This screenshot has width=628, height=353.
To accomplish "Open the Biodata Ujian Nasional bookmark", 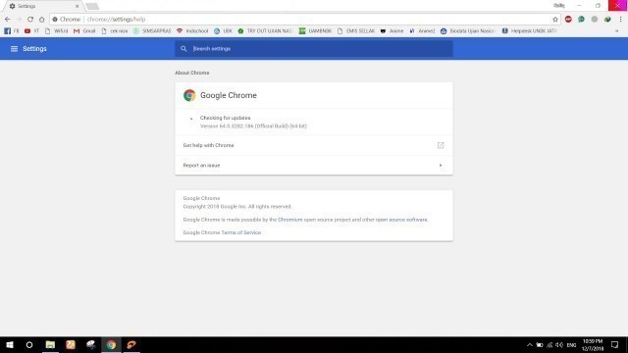I will pyautogui.click(x=468, y=30).
